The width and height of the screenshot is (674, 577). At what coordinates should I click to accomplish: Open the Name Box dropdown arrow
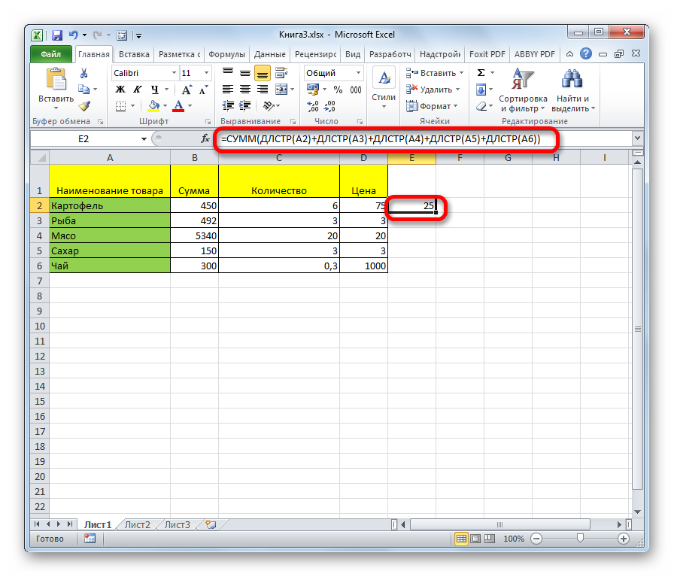pyautogui.click(x=144, y=139)
